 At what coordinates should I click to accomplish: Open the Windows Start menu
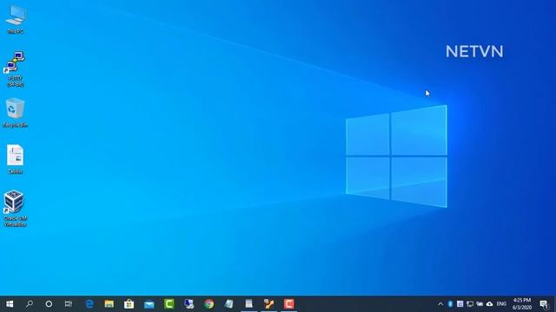tap(10, 304)
